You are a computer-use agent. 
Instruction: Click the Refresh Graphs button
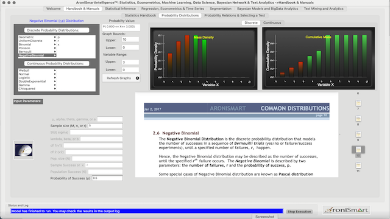121,78
